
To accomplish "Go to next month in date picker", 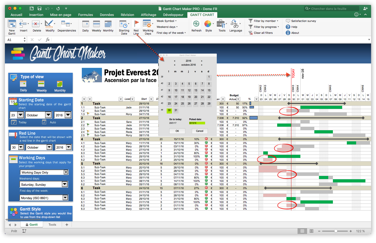I will click(x=202, y=65).
